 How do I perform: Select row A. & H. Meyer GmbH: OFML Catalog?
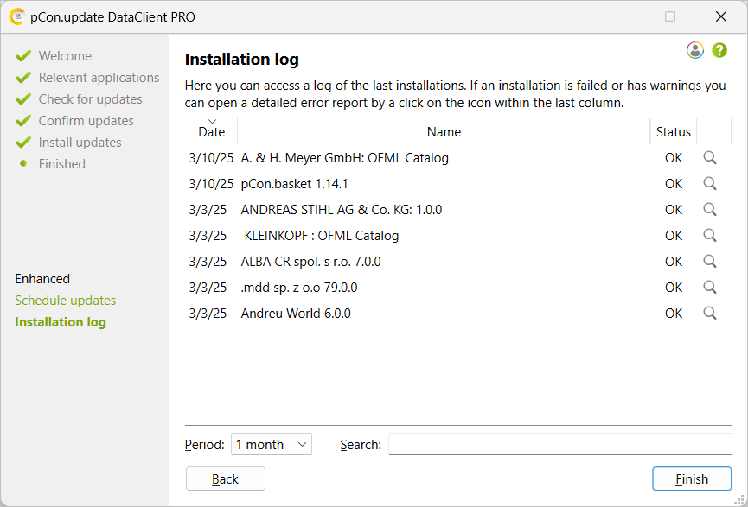pos(458,158)
